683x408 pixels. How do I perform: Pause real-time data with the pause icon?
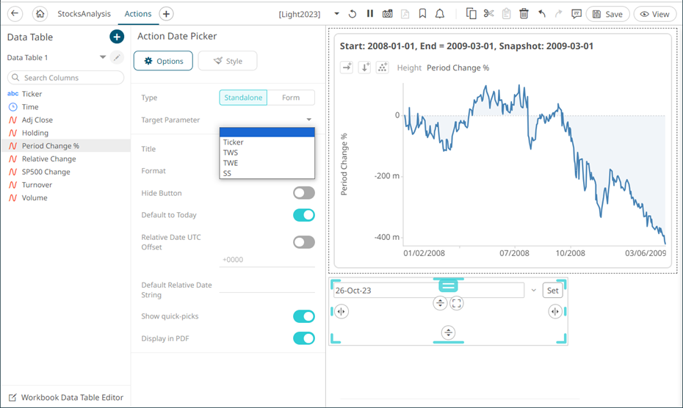tap(369, 14)
